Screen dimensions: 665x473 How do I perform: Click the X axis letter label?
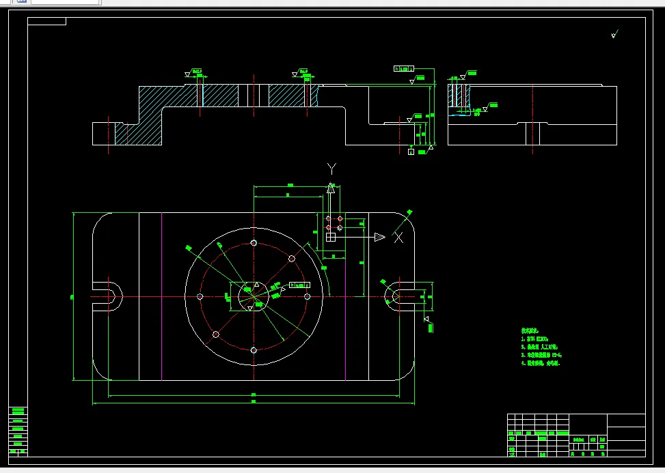[x=398, y=238]
